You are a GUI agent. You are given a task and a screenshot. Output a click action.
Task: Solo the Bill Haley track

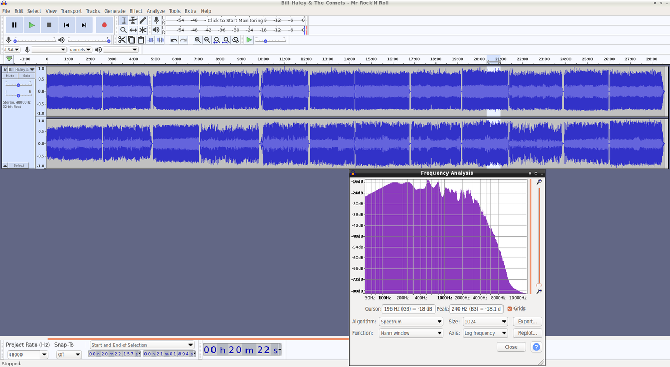[x=26, y=76]
